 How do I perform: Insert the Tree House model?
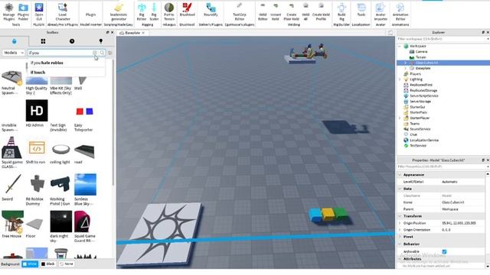(x=12, y=222)
